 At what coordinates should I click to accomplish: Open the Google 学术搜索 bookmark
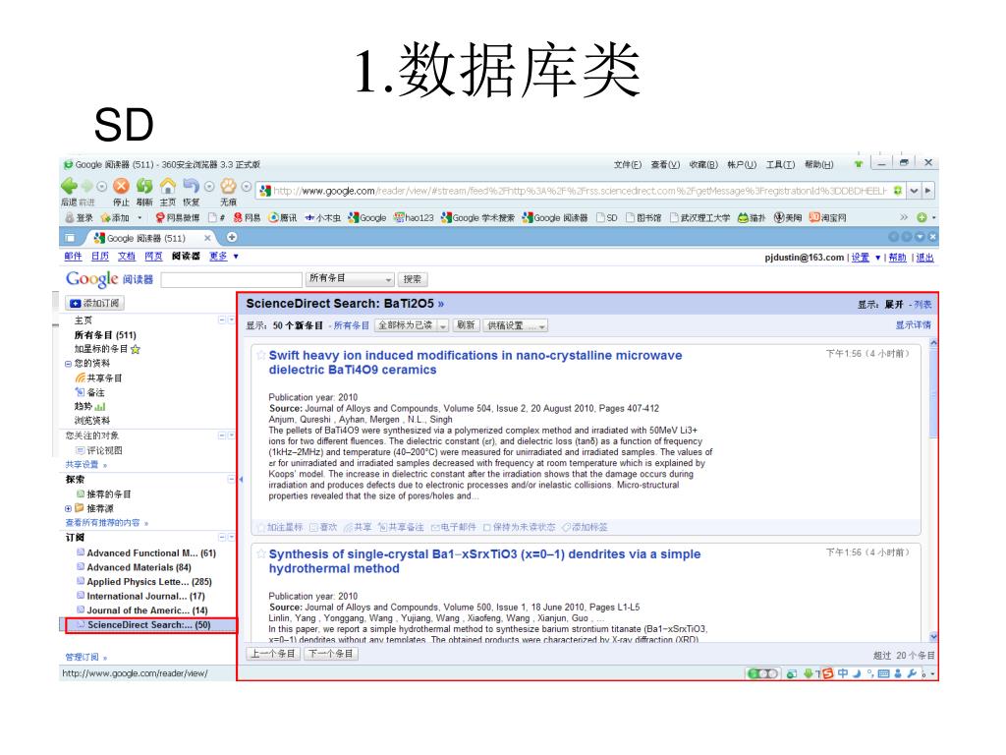click(478, 217)
